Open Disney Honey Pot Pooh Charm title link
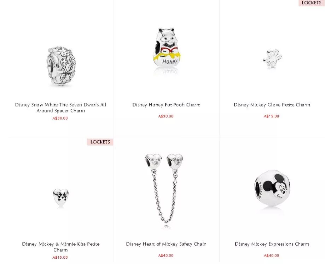 167,105
